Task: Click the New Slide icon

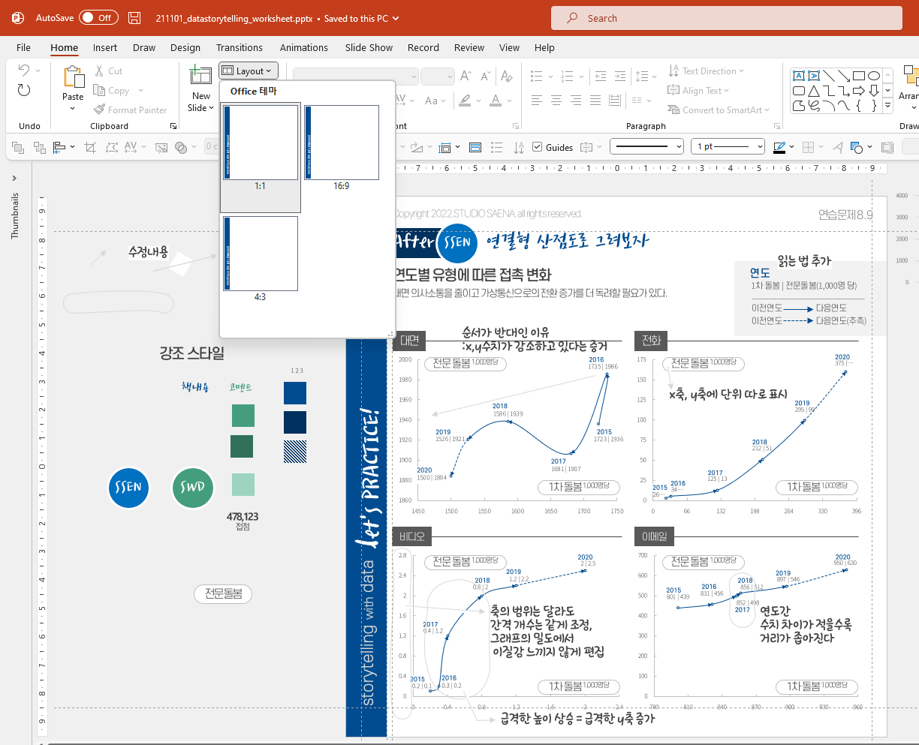Action: coord(200,76)
